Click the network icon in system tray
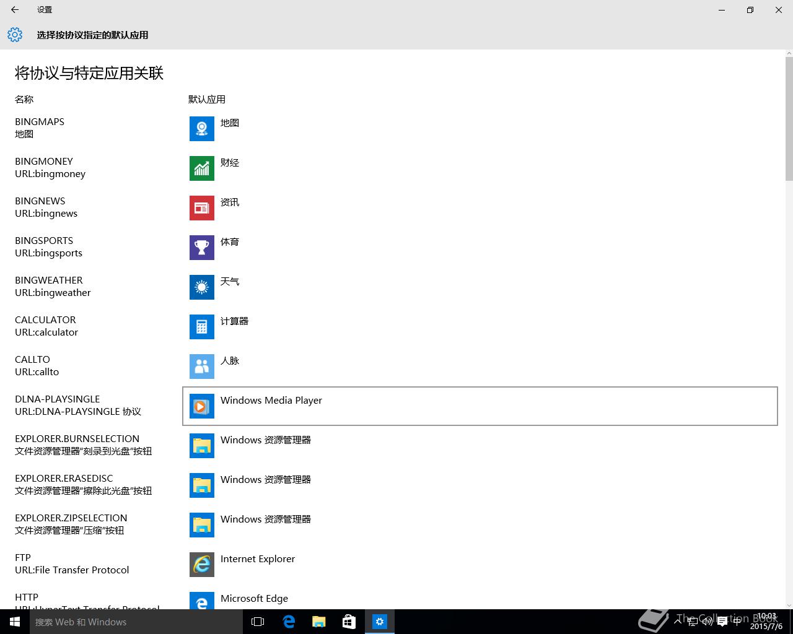This screenshot has height=634, width=793. tap(693, 622)
